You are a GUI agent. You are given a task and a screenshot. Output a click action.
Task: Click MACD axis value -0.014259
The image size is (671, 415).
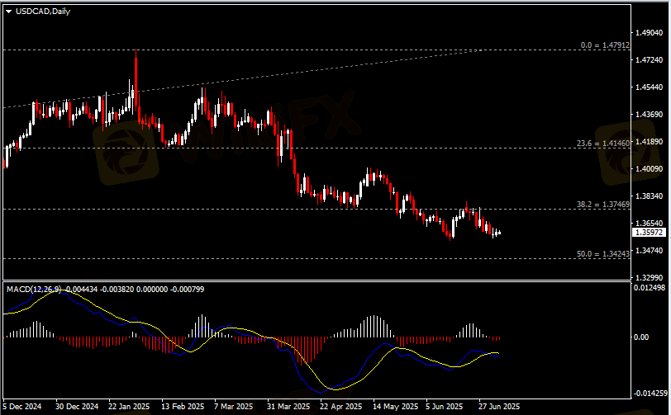tap(650, 394)
